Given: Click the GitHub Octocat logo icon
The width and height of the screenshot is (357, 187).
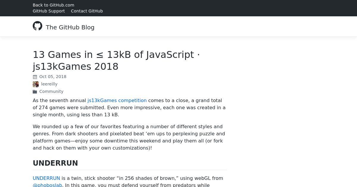Looking at the screenshot, I should (37, 26).
